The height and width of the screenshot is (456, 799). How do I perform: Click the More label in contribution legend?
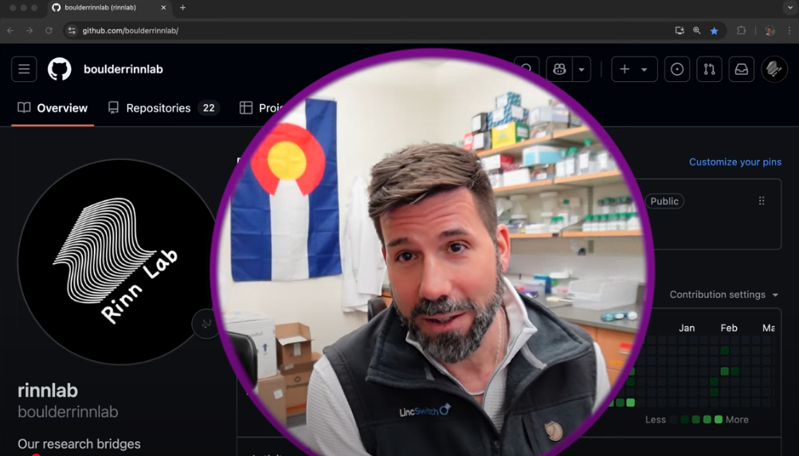pos(737,420)
